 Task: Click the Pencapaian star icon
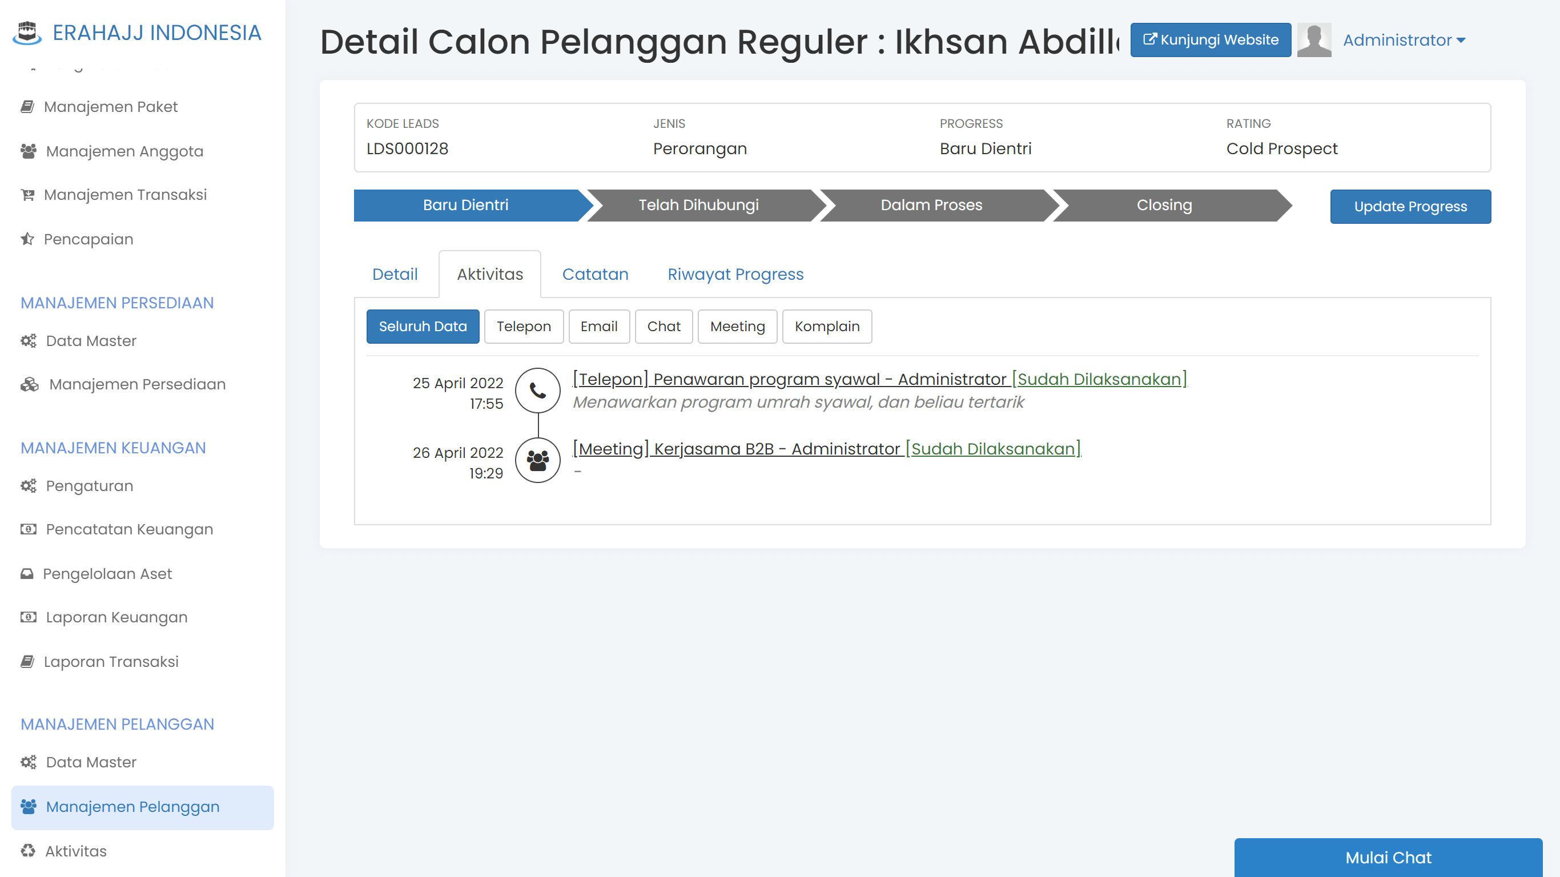[27, 239]
